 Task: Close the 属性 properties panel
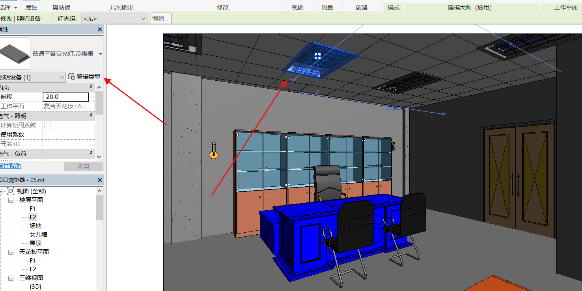[x=100, y=30]
